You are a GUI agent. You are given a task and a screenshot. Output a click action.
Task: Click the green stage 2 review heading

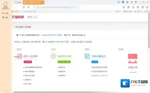(x=64, y=56)
